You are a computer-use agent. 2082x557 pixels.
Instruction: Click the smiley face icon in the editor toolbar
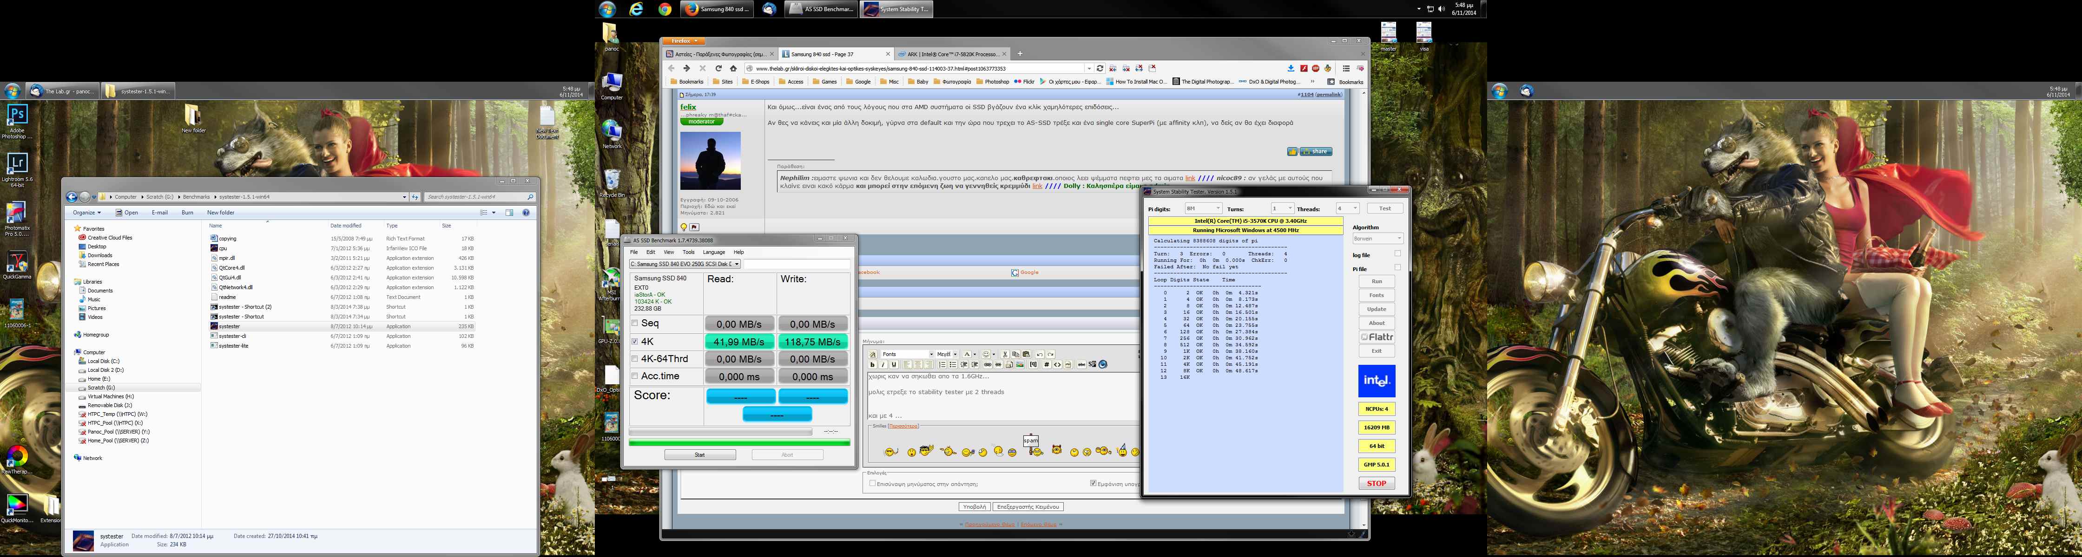[x=986, y=354]
